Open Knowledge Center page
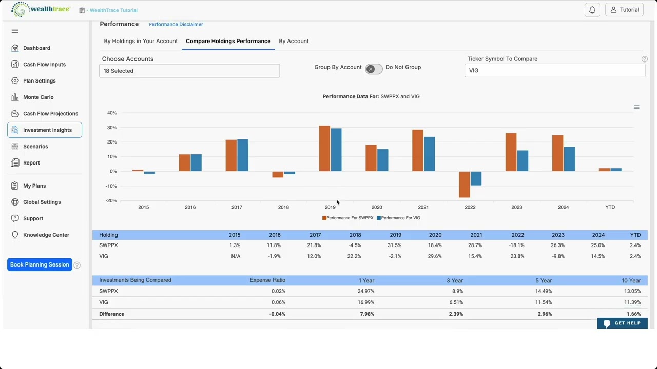657x369 pixels. 46,235
